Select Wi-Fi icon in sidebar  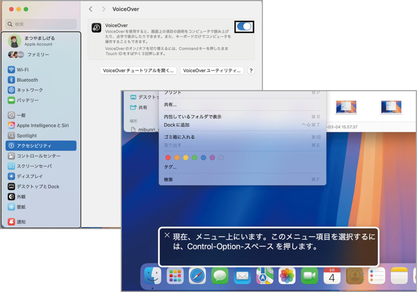11,70
